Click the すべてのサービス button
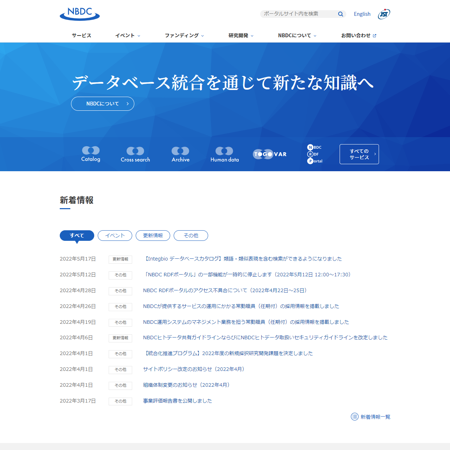 (359, 154)
